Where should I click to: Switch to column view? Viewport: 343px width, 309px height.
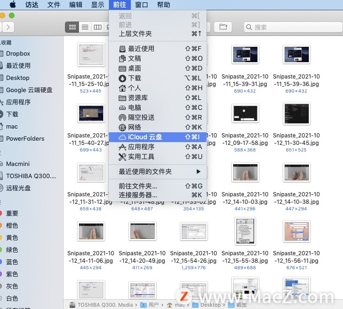click(x=98, y=27)
